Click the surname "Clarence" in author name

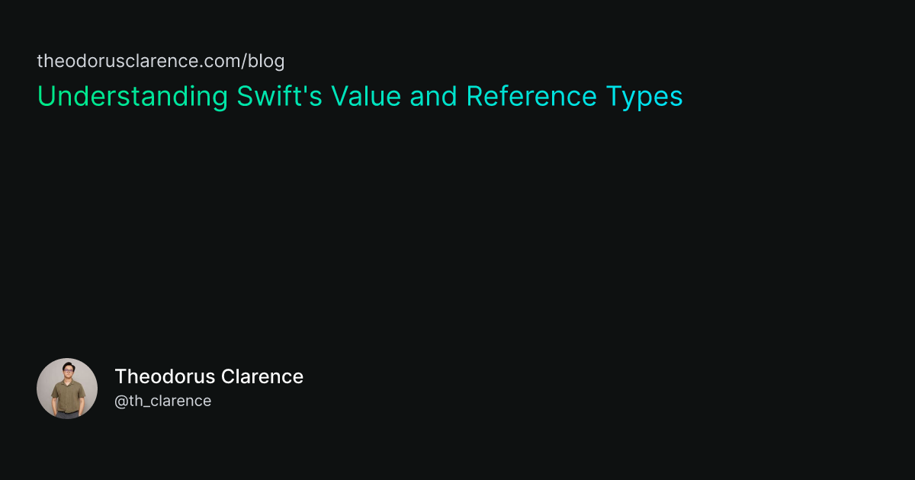pyautogui.click(x=263, y=376)
